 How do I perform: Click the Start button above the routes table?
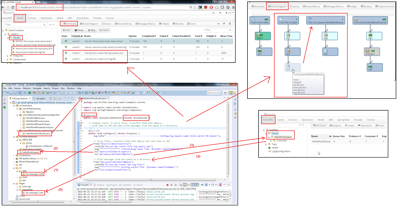pyautogui.click(x=66, y=30)
